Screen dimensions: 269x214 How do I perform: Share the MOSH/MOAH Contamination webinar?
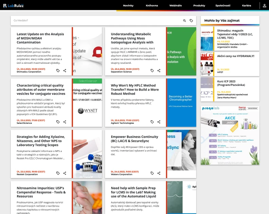click(x=65, y=71)
